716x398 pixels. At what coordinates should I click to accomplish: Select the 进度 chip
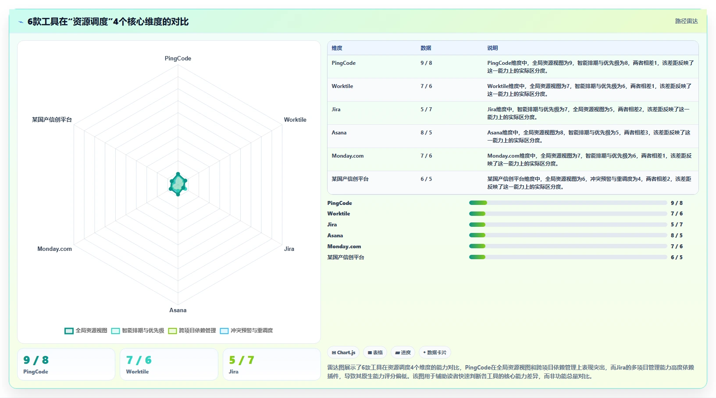point(403,352)
